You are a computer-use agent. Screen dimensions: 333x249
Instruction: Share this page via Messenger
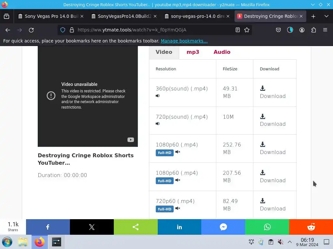(x=223, y=227)
